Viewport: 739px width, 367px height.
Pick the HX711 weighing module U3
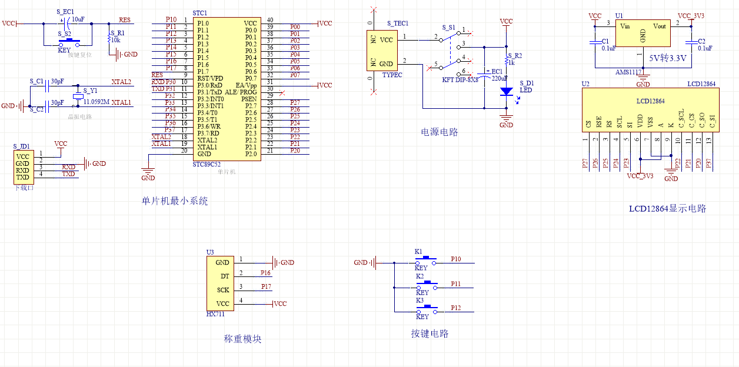coord(219,283)
